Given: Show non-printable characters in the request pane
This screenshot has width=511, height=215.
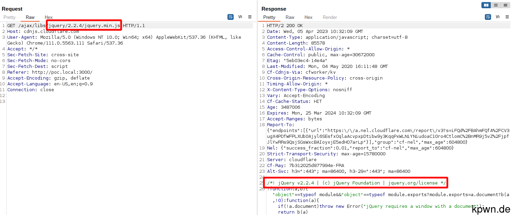Looking at the screenshot, I should coord(240,17).
